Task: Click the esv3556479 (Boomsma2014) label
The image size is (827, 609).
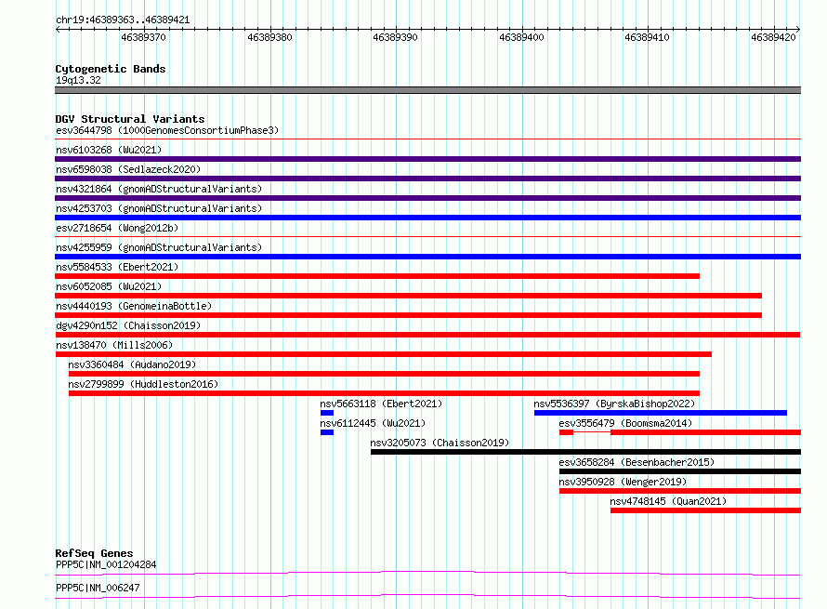Action: point(625,423)
